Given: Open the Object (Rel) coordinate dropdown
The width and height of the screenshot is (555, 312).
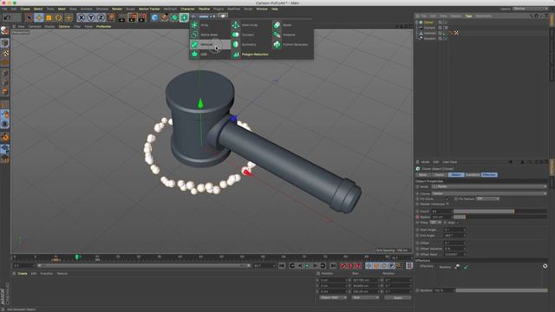Looking at the screenshot, I should (333, 298).
